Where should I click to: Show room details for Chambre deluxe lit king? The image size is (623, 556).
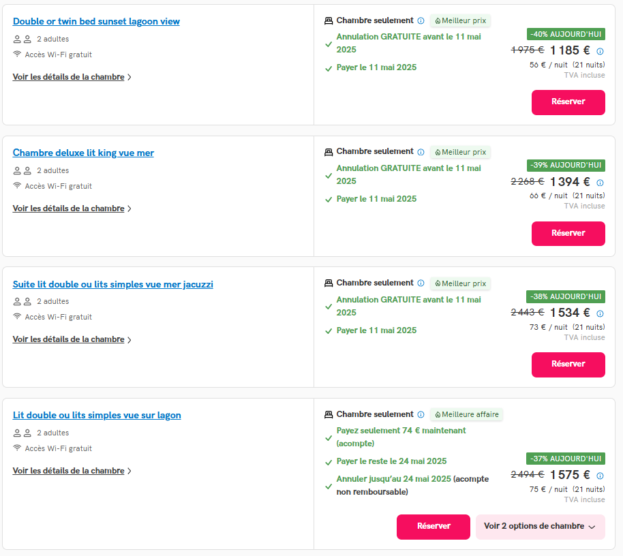coord(72,208)
